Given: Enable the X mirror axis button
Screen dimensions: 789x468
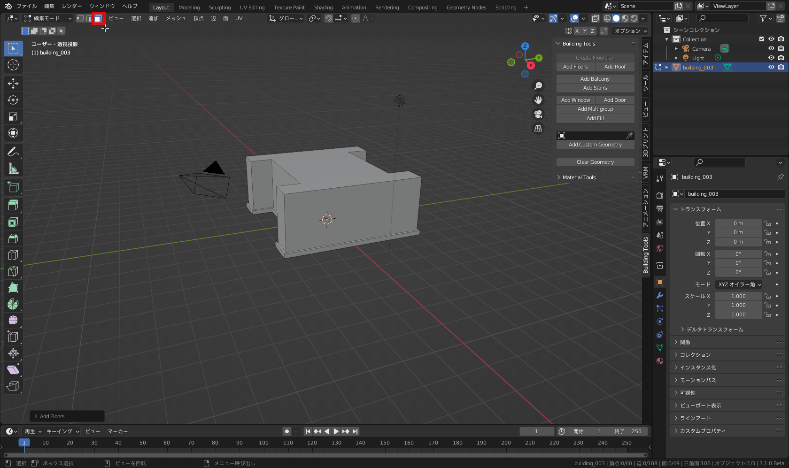Looking at the screenshot, I should 577,31.
